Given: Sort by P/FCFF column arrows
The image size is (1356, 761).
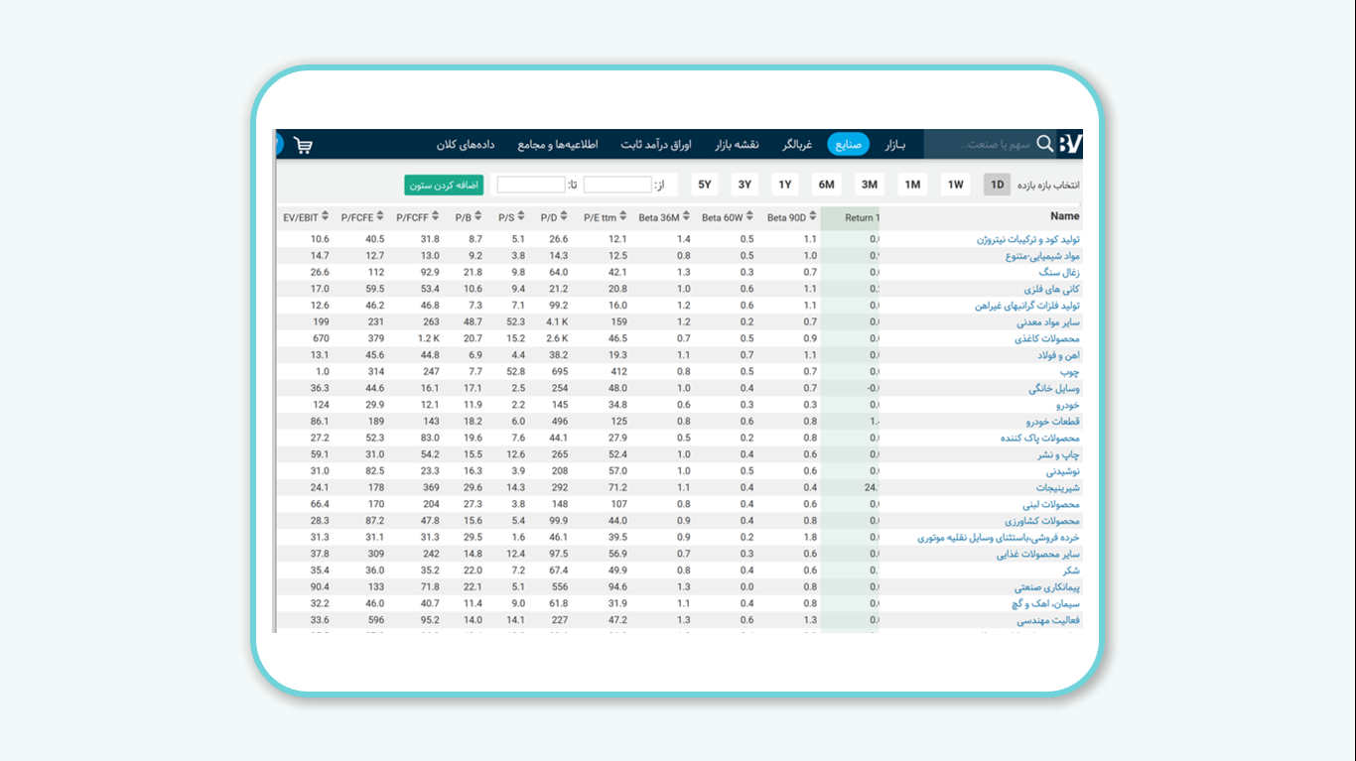Looking at the screenshot, I should tap(435, 217).
